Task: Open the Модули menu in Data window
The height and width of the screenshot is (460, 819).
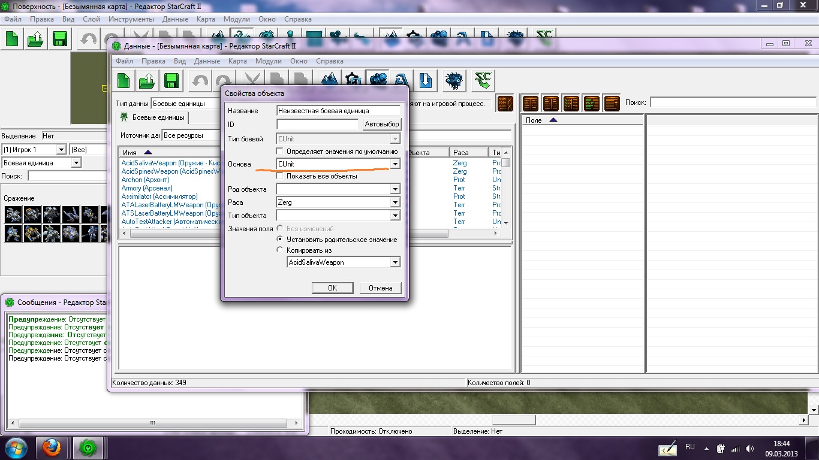Action: click(268, 61)
